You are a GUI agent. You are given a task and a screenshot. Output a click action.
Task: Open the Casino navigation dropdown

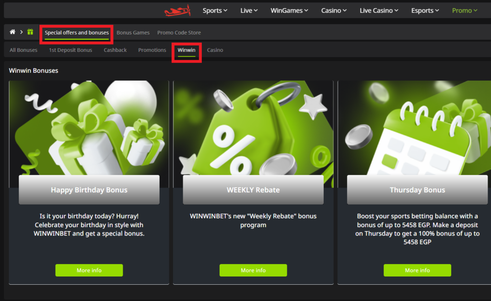coord(334,11)
